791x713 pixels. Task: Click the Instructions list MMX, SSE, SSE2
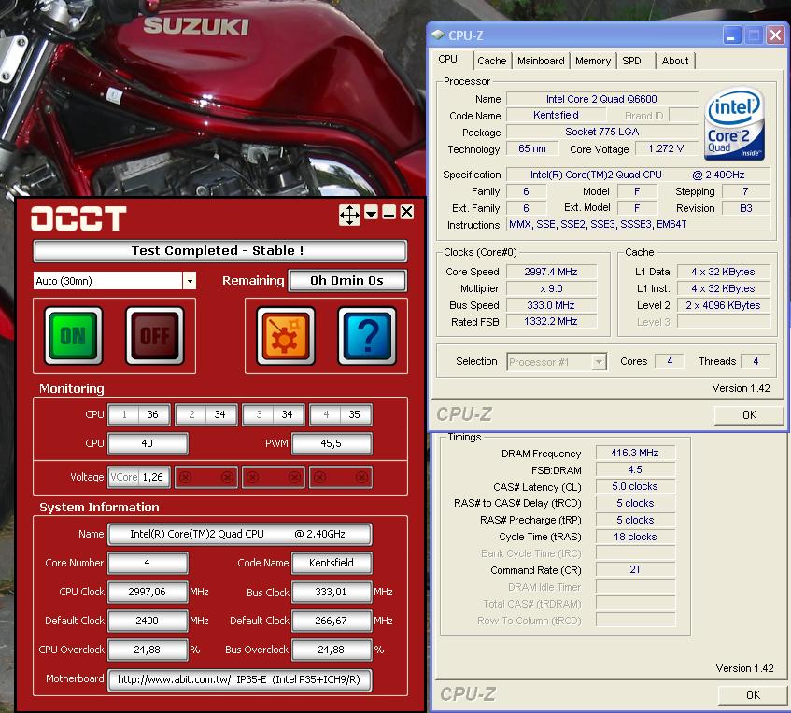point(638,224)
